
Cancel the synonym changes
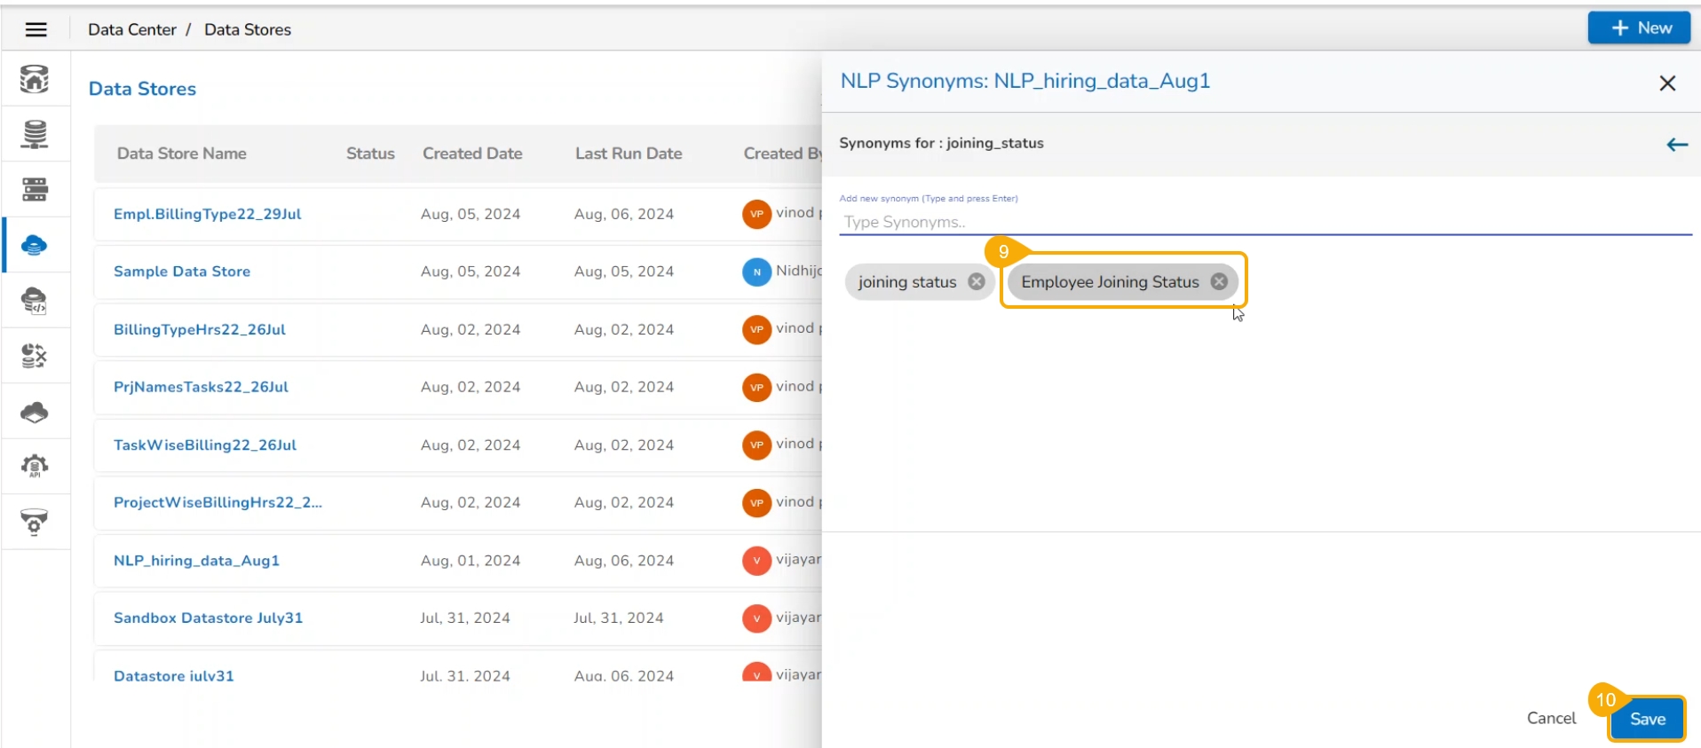coord(1551,718)
